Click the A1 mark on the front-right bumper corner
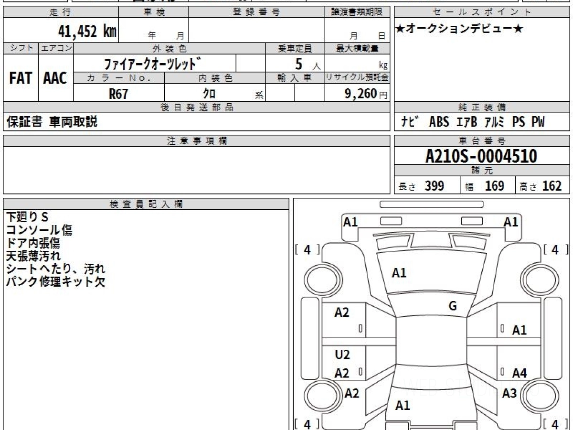This screenshot has width=573, height=430. click(511, 222)
